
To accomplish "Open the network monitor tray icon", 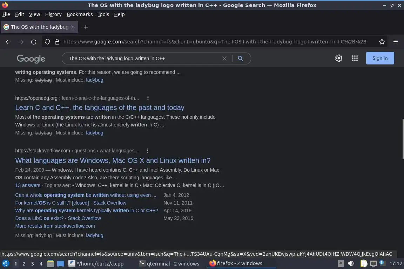I will point(373,264).
